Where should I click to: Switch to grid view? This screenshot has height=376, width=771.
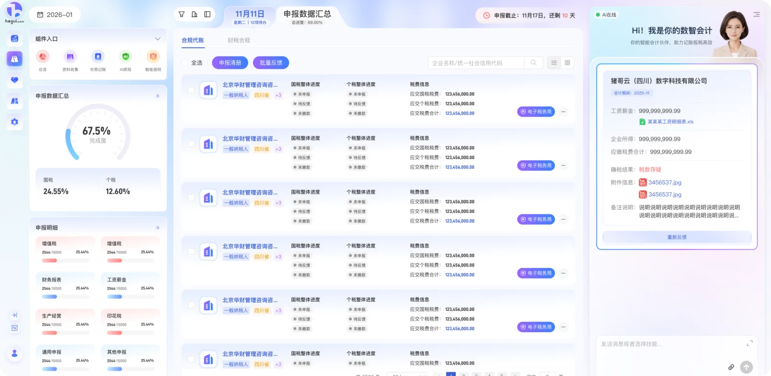click(x=568, y=63)
